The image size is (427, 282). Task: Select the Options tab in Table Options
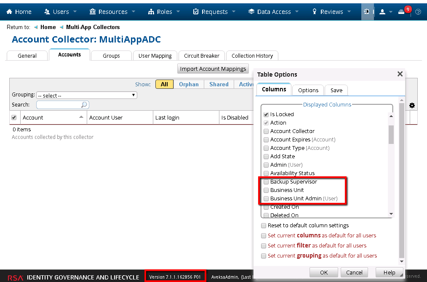(x=308, y=90)
